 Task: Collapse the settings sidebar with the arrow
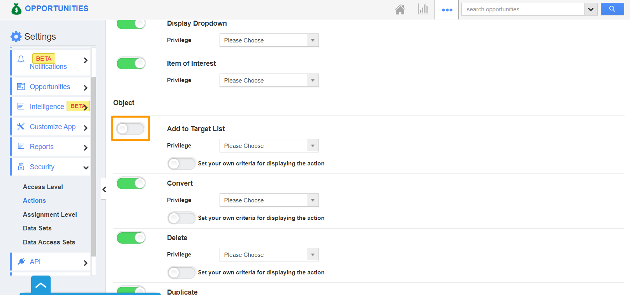104,189
